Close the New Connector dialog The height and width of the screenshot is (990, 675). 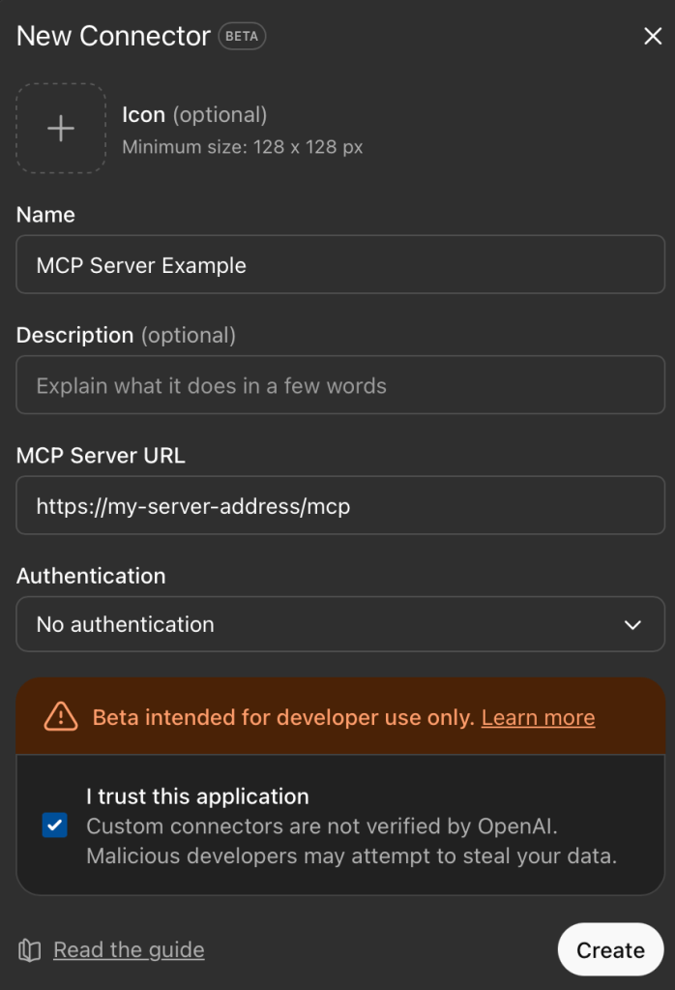coord(652,37)
